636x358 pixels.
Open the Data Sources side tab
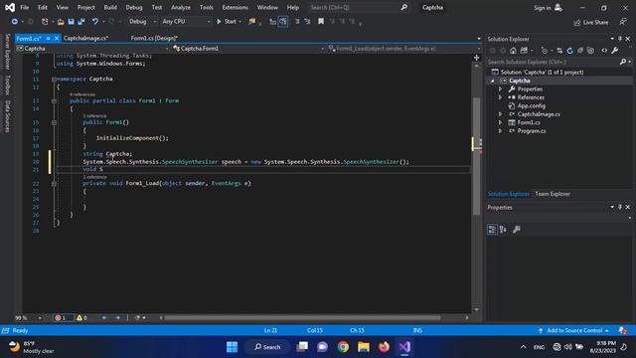[x=7, y=116]
